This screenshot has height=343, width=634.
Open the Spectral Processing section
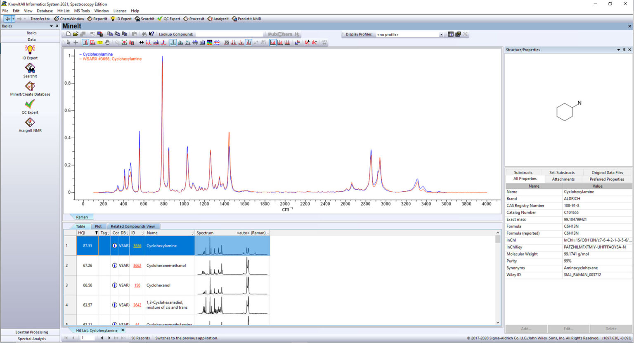click(x=31, y=332)
